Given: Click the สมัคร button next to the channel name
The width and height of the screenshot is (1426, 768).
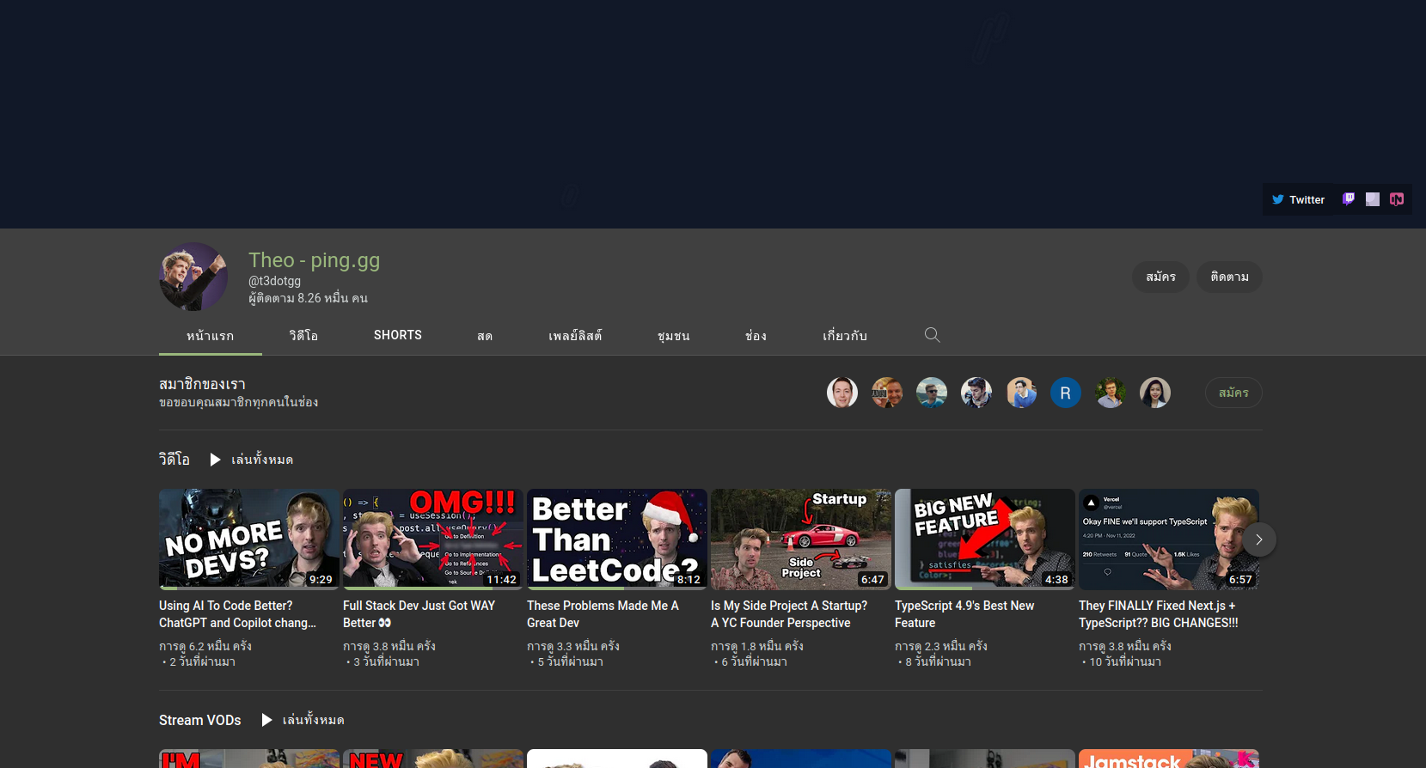Looking at the screenshot, I should 1160,277.
